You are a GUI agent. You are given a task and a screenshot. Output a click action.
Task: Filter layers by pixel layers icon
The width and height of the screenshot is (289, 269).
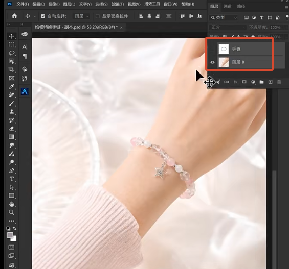246,18
